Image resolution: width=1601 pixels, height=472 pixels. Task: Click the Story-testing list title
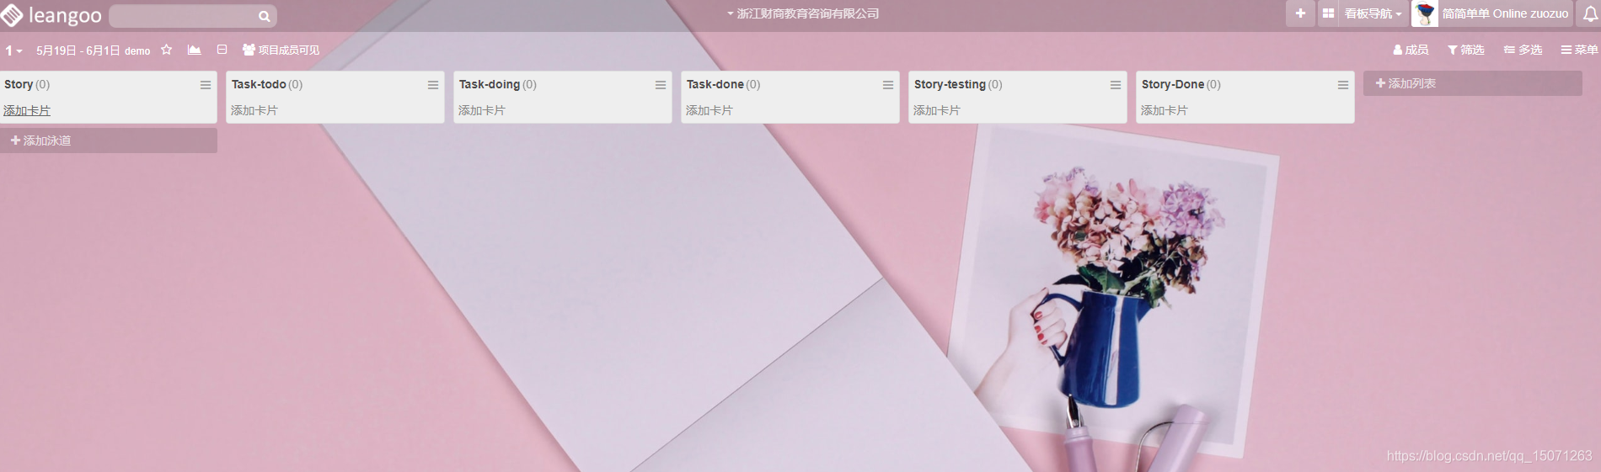coord(950,84)
